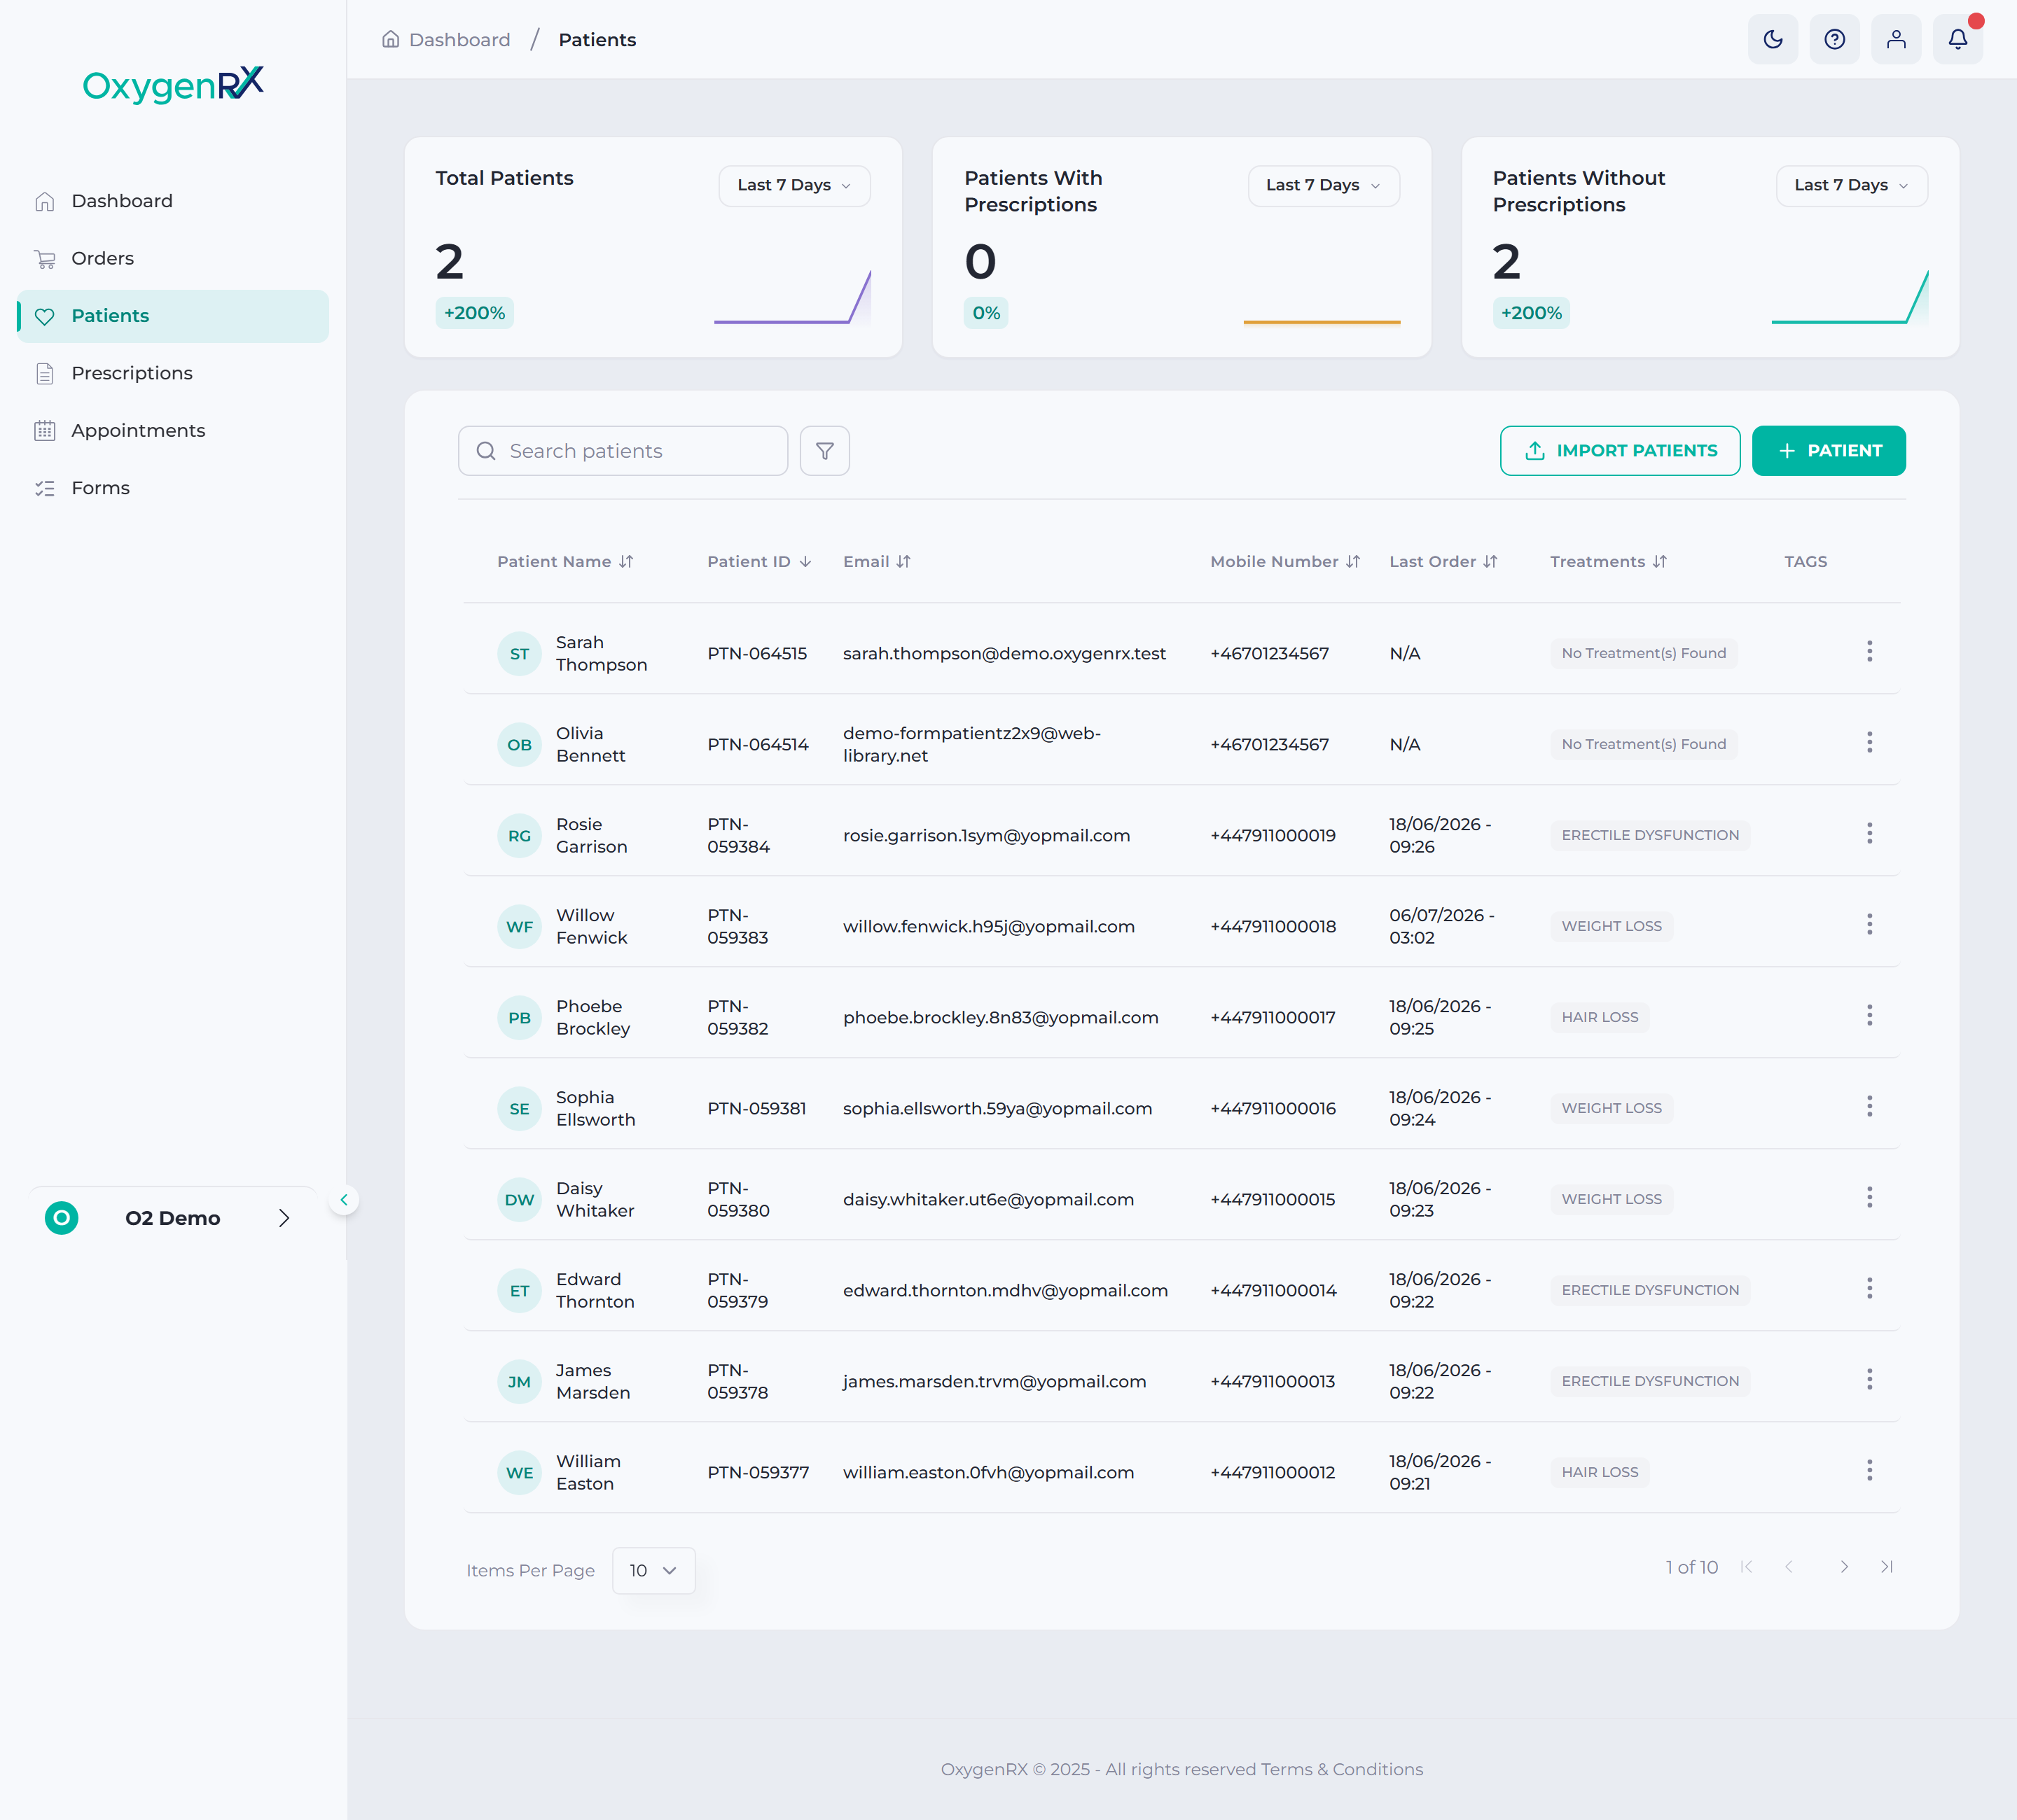Screen dimensions: 2017x1820
Task: Open actions menu for Phoebe Brockley
Action: (1869, 1016)
